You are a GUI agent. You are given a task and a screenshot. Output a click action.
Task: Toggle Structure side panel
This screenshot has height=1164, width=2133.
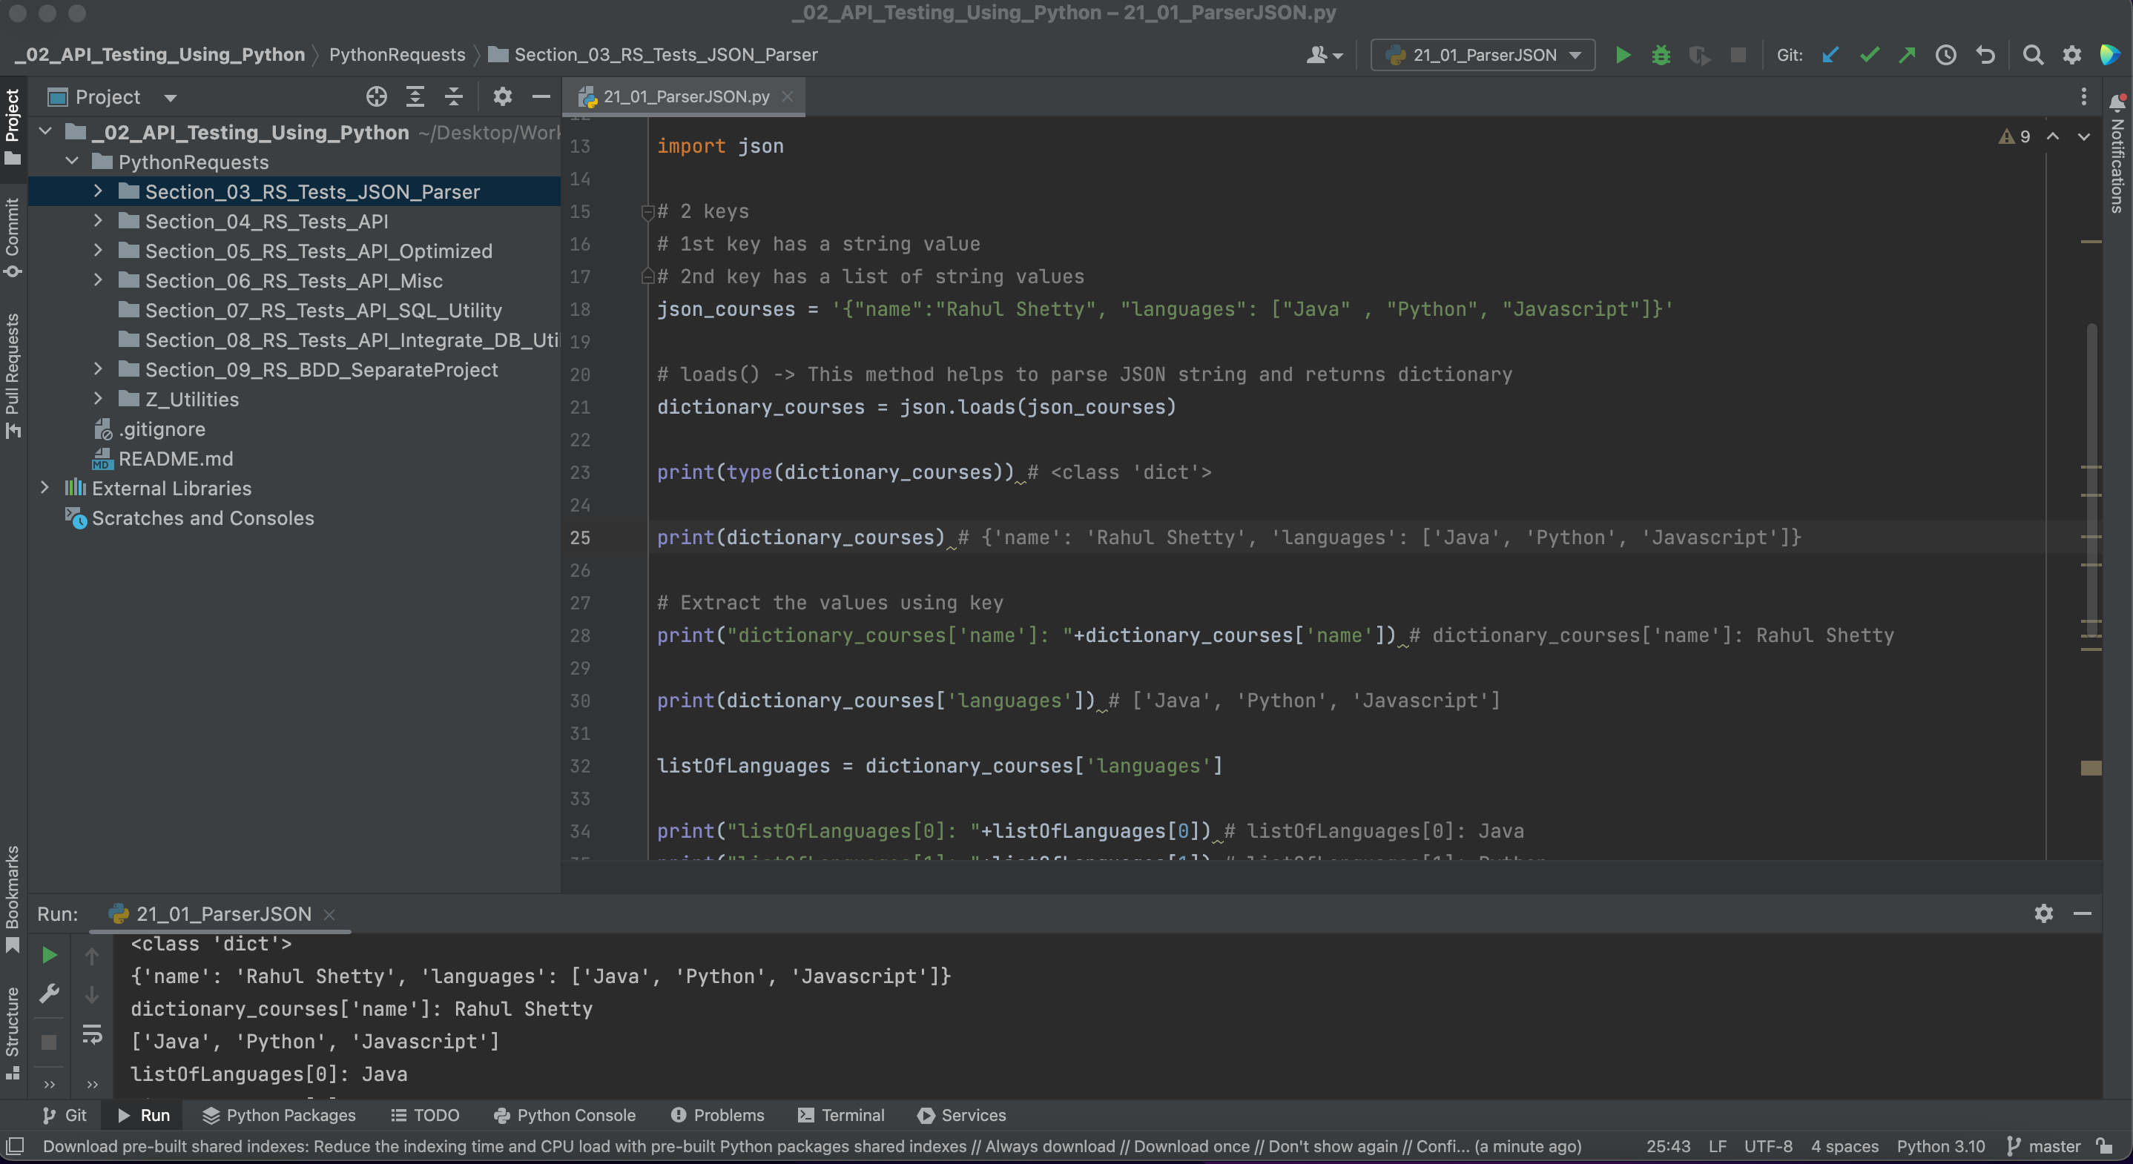(x=13, y=1034)
